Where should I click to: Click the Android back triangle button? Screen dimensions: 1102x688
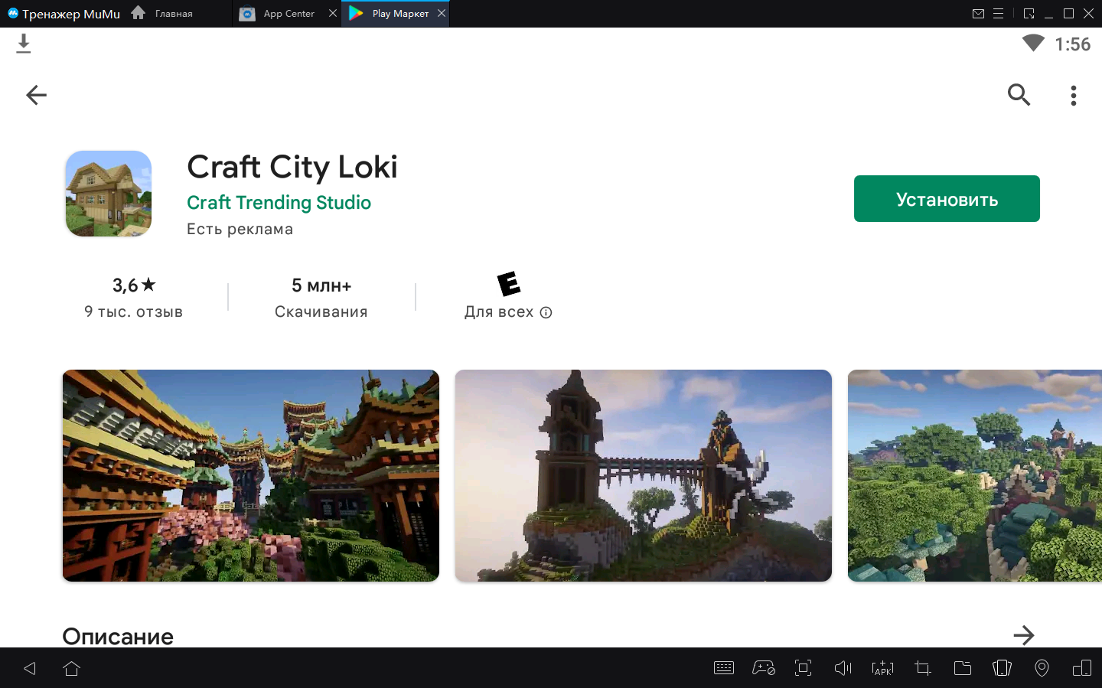point(30,668)
